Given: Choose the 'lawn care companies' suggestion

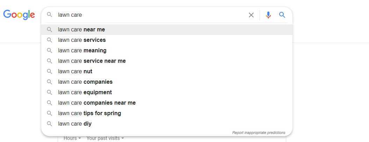Looking at the screenshot, I should [167, 82].
